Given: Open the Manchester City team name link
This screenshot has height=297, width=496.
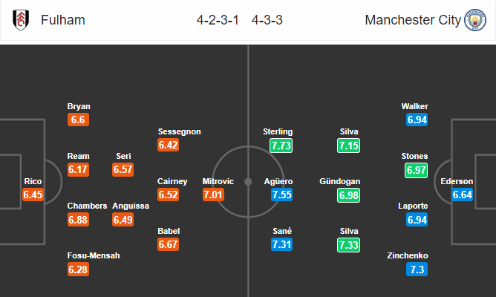Looking at the screenshot, I should [413, 20].
